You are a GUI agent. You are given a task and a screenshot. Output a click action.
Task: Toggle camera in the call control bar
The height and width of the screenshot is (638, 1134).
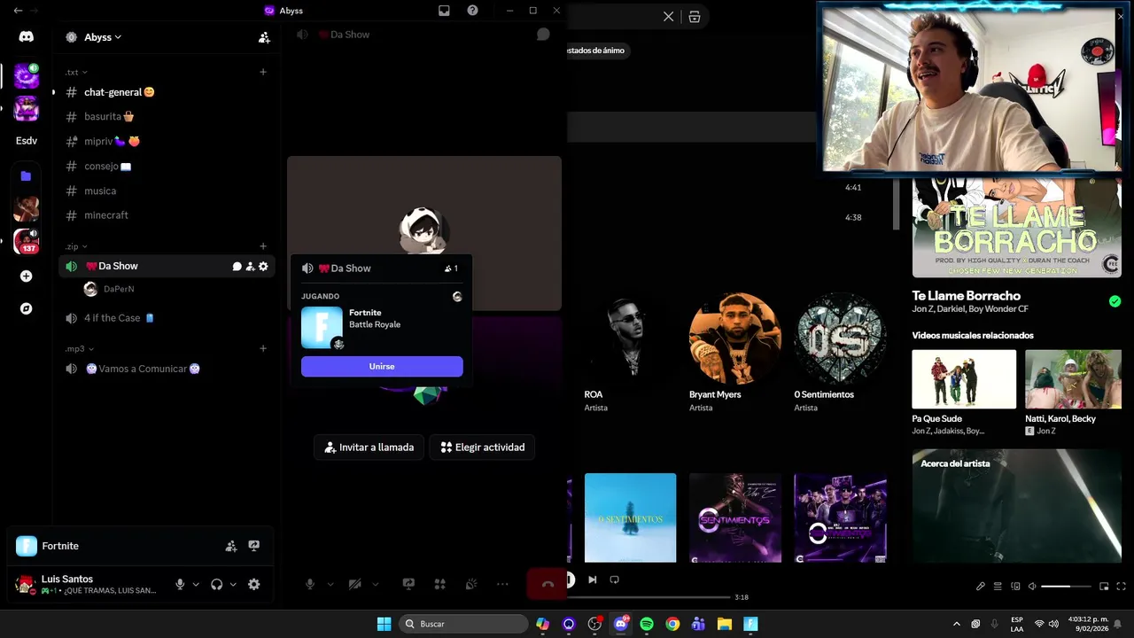tap(354, 584)
